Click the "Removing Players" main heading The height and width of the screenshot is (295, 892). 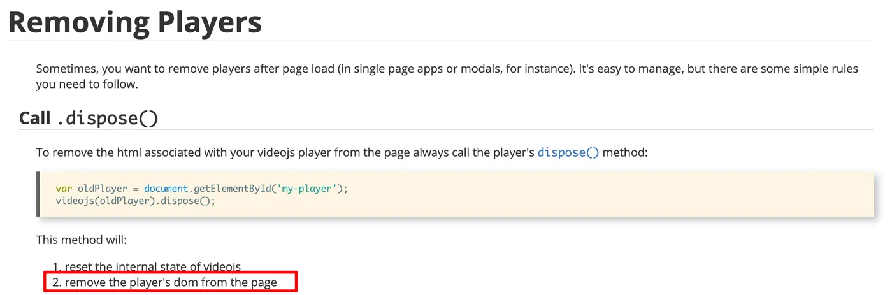point(134,22)
